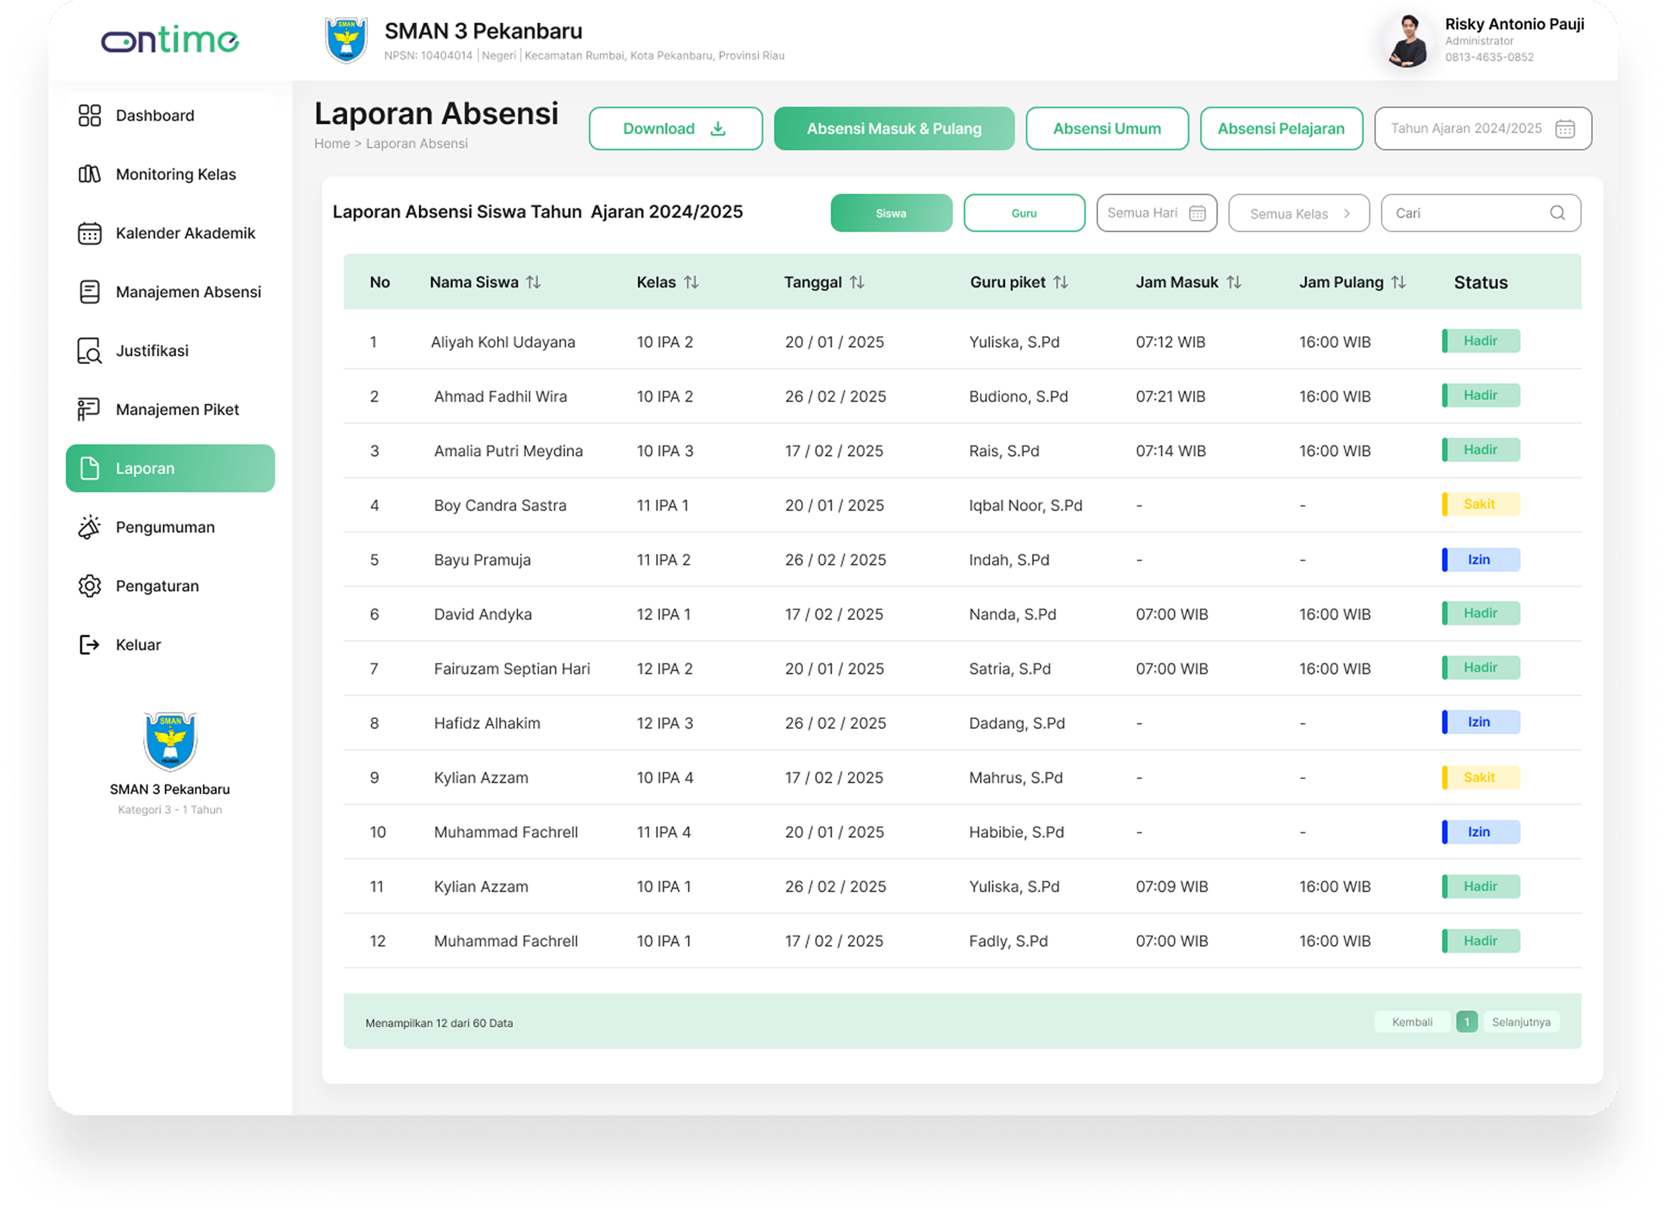Click Sakit status for Boy Candra Sastra

coord(1481,504)
